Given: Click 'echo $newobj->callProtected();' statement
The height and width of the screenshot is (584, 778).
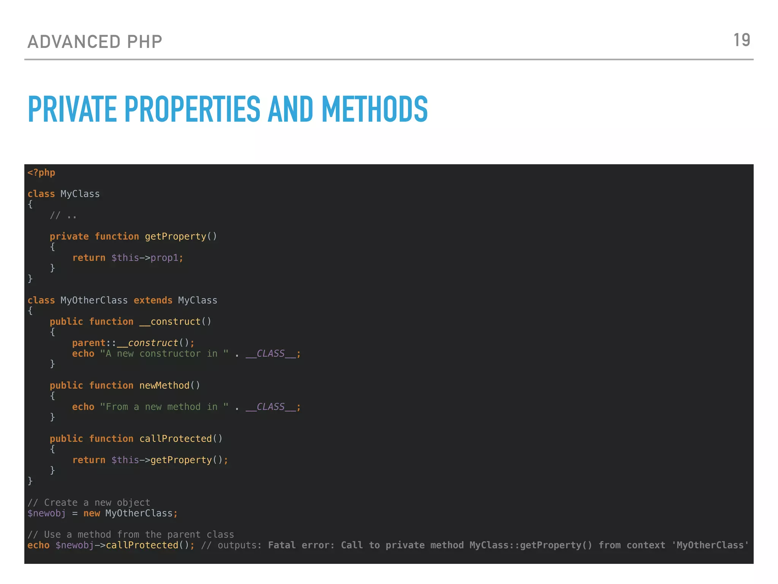Looking at the screenshot, I should point(111,545).
